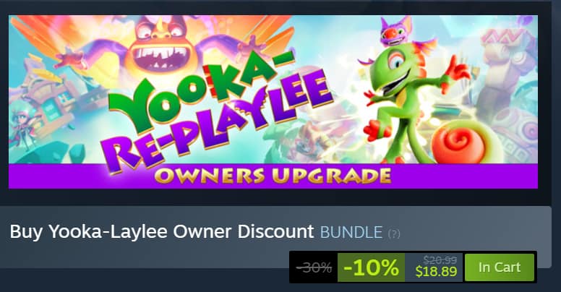Click the cottage building in banner artwork

(x=53, y=98)
